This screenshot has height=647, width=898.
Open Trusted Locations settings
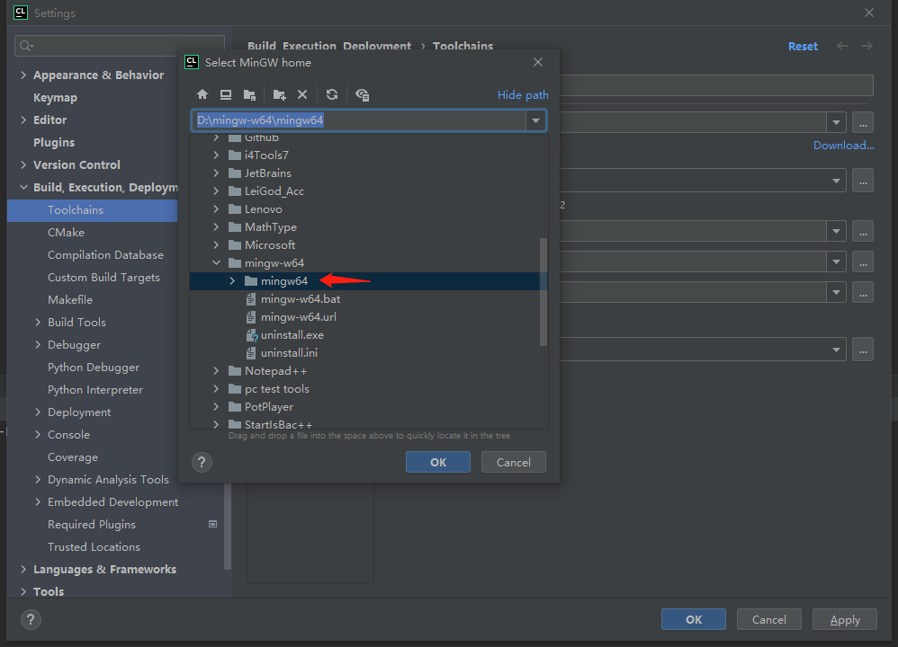click(x=94, y=547)
